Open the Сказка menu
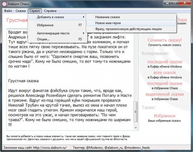This screenshot has height=152, width=193. pos(21,11)
